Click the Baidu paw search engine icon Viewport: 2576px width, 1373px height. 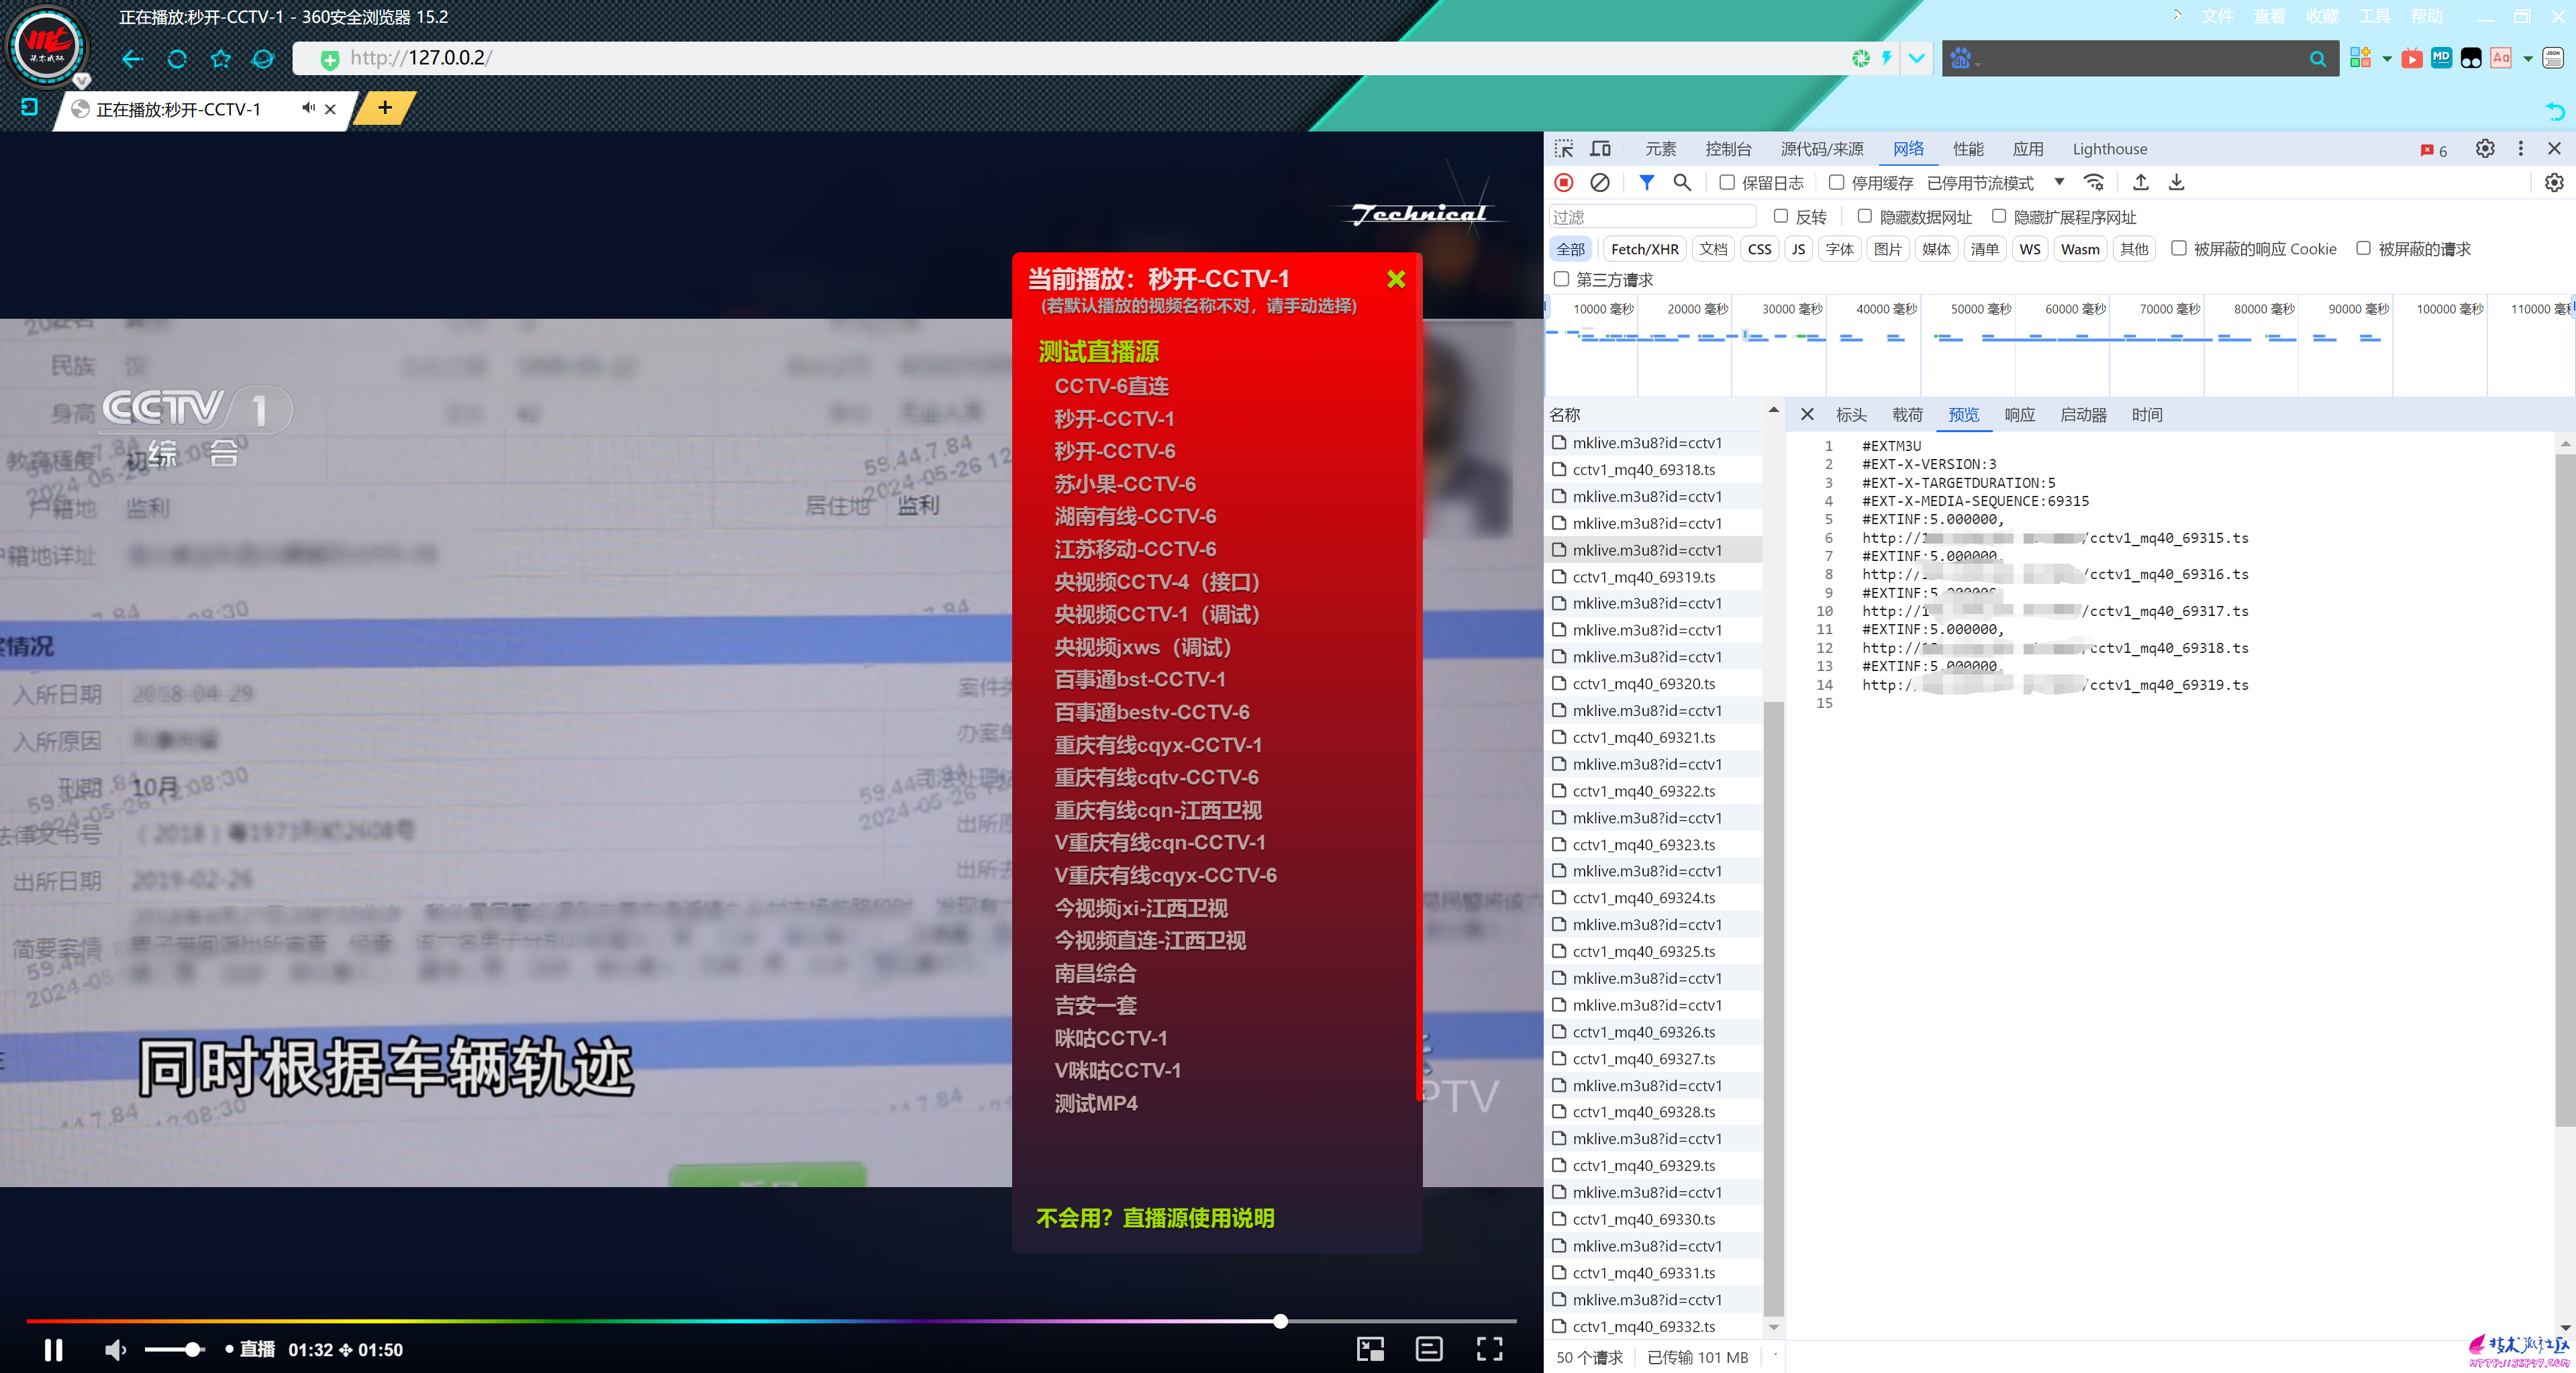(1960, 59)
